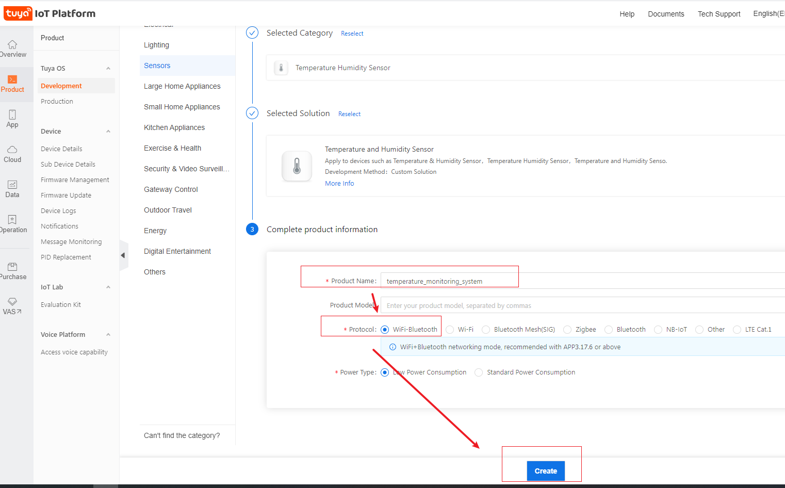Image resolution: width=785 pixels, height=488 pixels.
Task: Choose Standard Power Consumption power type
Action: coord(479,372)
